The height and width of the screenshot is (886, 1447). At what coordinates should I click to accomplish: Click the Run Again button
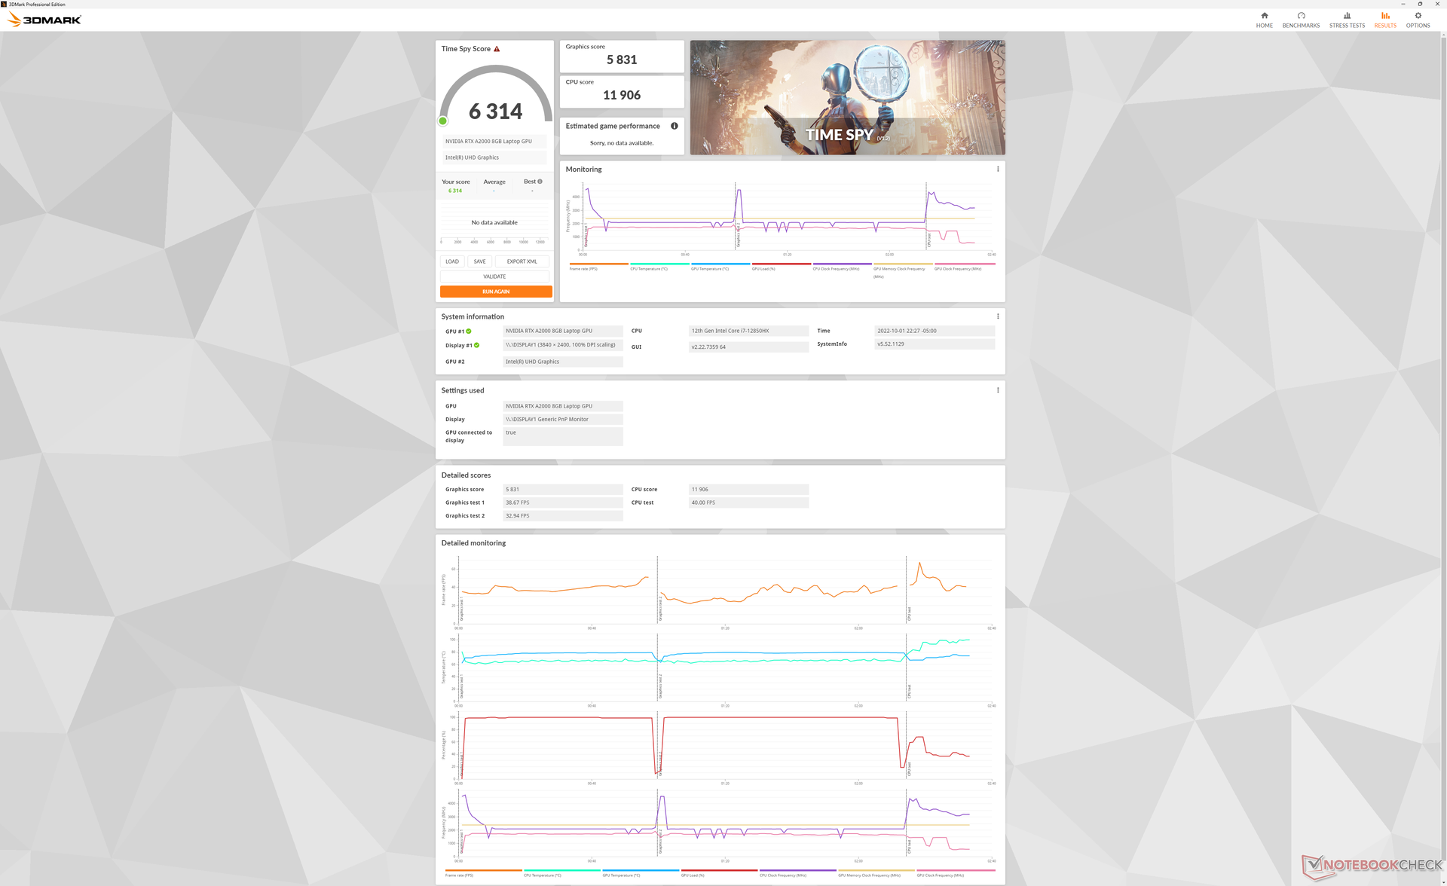coord(496,292)
